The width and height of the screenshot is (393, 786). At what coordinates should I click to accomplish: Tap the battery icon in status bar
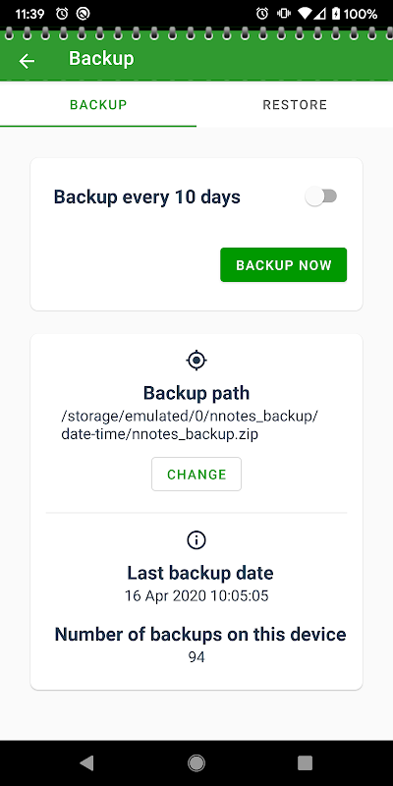pyautogui.click(x=335, y=14)
